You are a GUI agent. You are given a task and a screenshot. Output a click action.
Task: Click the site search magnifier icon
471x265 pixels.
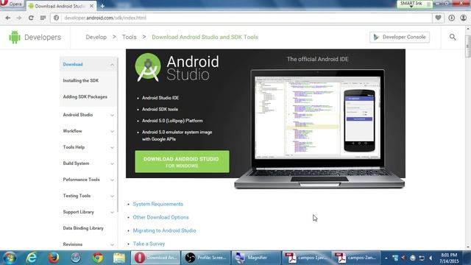point(453,37)
